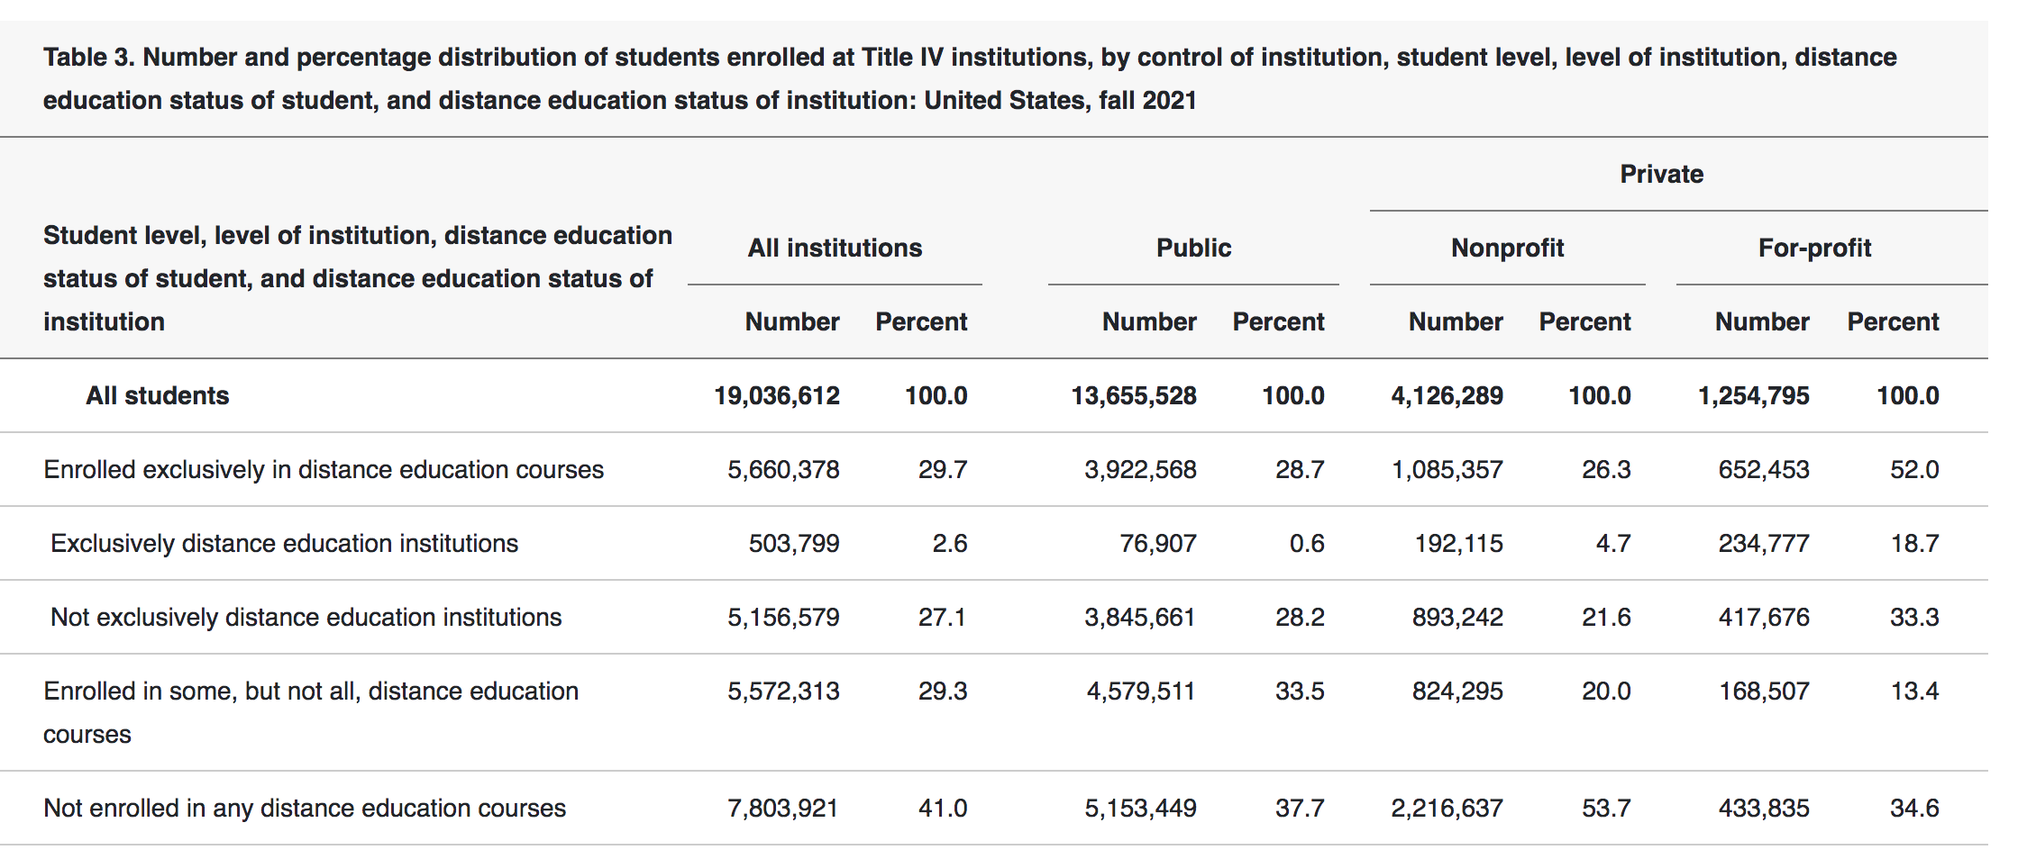Click the "All students" row label

[157, 395]
